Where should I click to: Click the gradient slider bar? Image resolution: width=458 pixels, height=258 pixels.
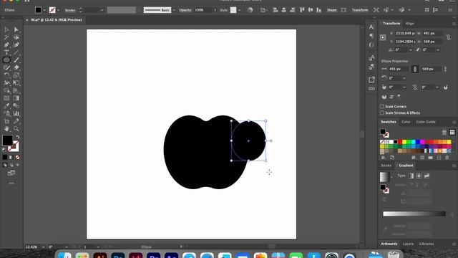(x=414, y=214)
